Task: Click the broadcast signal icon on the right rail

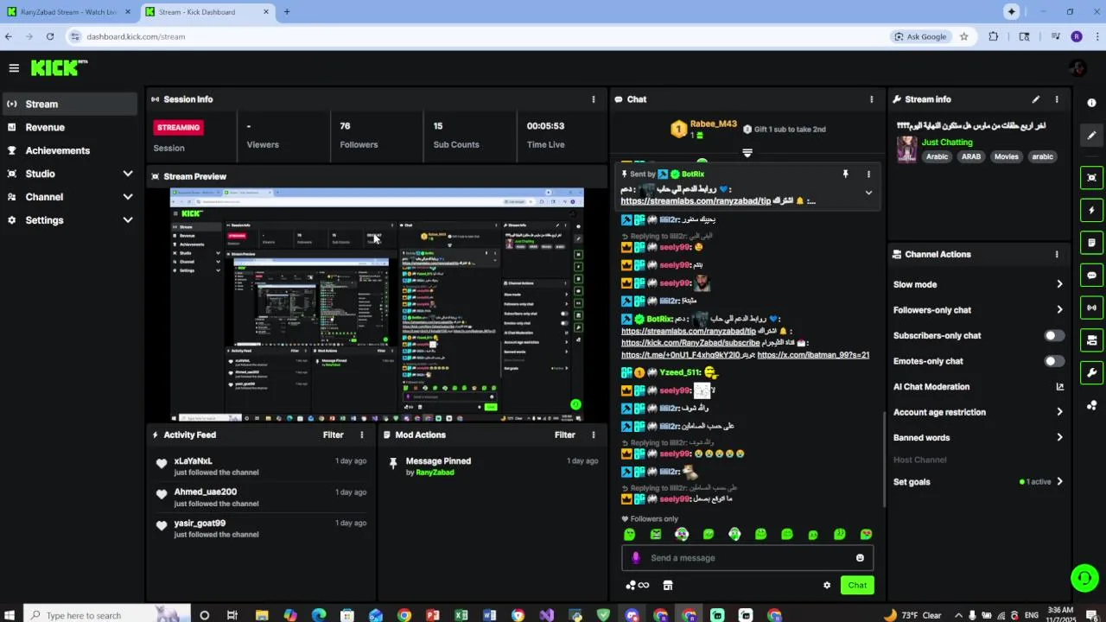Action: pos(1092,308)
